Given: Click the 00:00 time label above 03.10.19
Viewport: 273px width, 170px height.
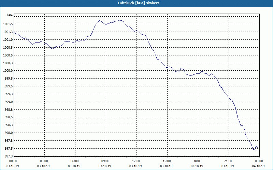Looking at the screenshot, I should (x=13, y=161).
